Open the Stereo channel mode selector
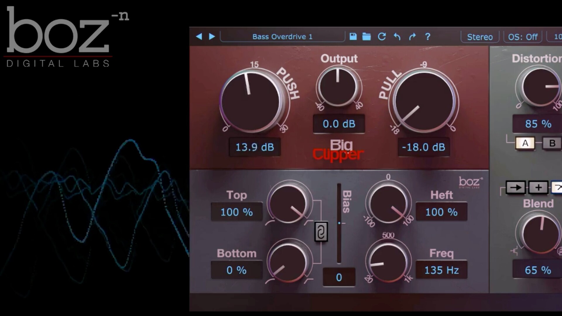This screenshot has height=316, width=562. tap(480, 37)
